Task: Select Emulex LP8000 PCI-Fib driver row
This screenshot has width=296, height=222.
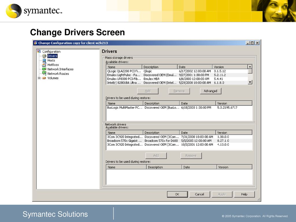Action: point(177,79)
